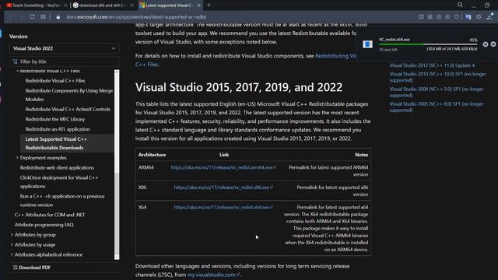Screen dimensions: 498x280
Task: Open Run a C++ -clr application article
Action: (x=62, y=201)
